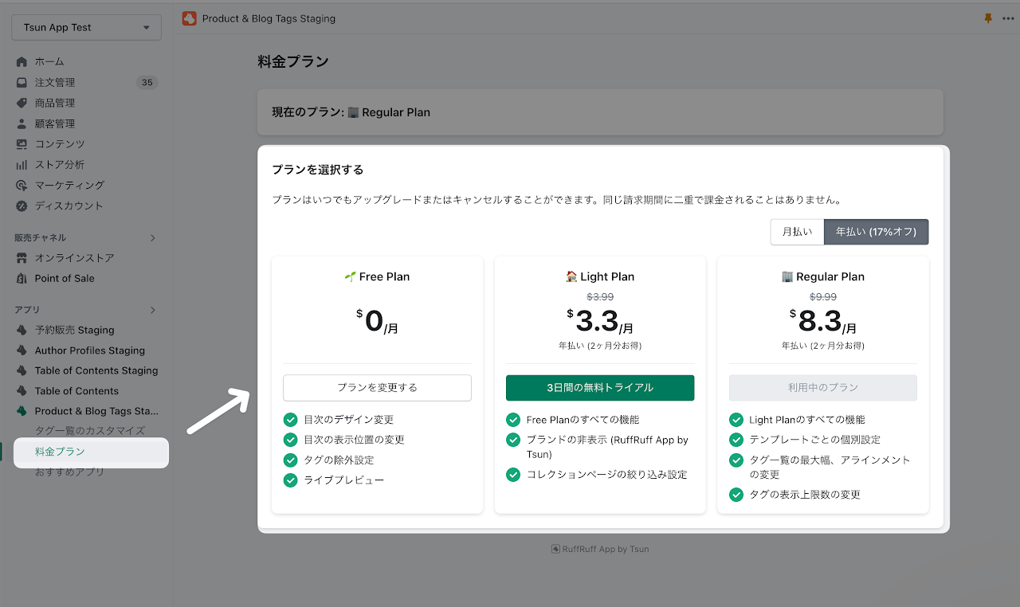1020x607 pixels.
Task: Click the Online Store icon
Action: click(x=22, y=258)
